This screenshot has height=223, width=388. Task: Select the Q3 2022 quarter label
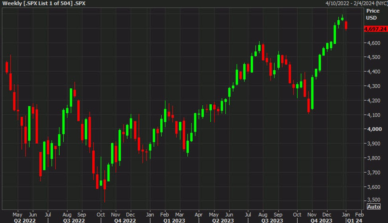click(x=74, y=220)
